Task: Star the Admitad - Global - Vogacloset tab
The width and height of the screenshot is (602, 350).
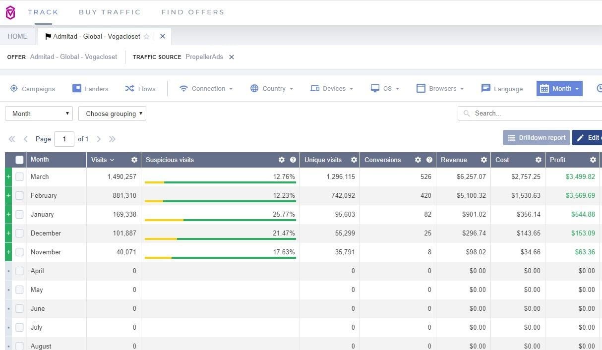Action: (x=146, y=37)
